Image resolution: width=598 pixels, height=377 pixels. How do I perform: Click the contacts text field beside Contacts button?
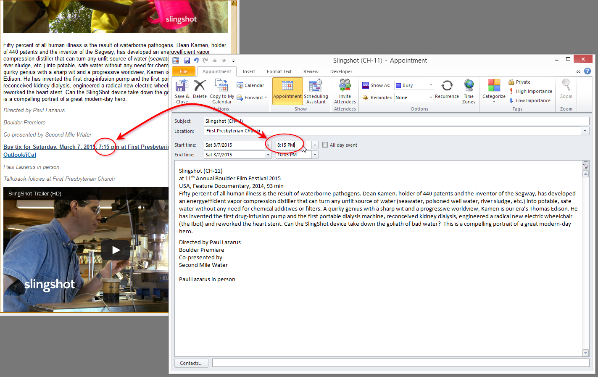401,363
